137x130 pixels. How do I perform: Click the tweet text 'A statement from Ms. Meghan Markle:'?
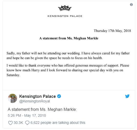tap(42, 110)
